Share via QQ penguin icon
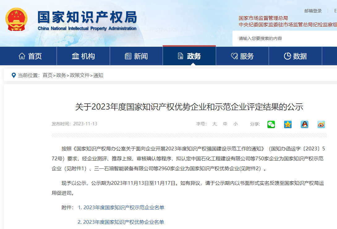This screenshot has width=337, height=229. pyautogui.click(x=305, y=124)
